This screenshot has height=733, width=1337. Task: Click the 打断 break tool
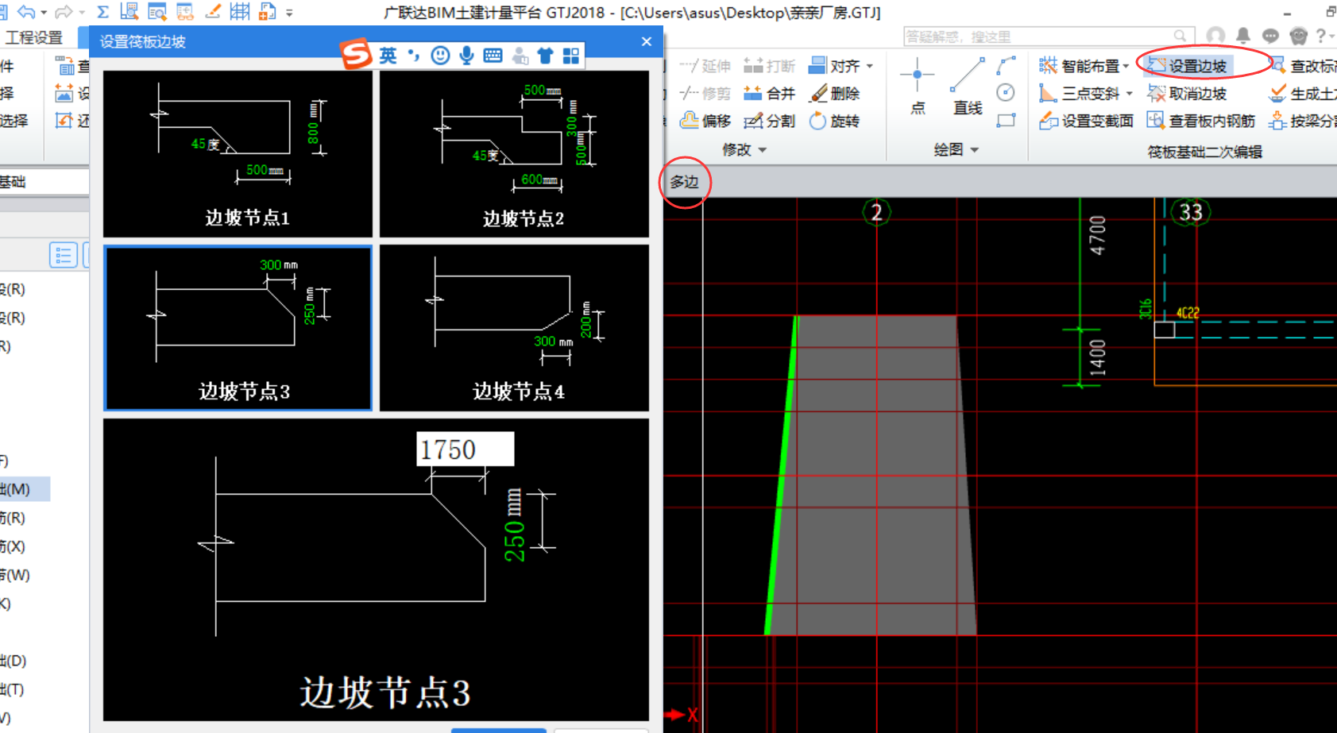[769, 66]
